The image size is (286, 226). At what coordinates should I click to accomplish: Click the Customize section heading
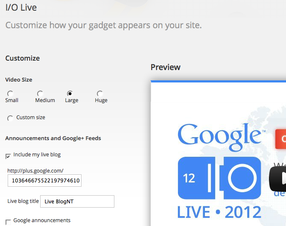pos(22,58)
